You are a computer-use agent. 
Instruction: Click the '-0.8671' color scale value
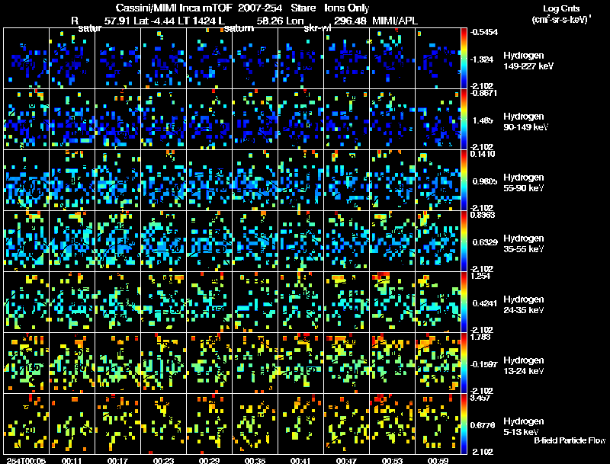pos(483,93)
